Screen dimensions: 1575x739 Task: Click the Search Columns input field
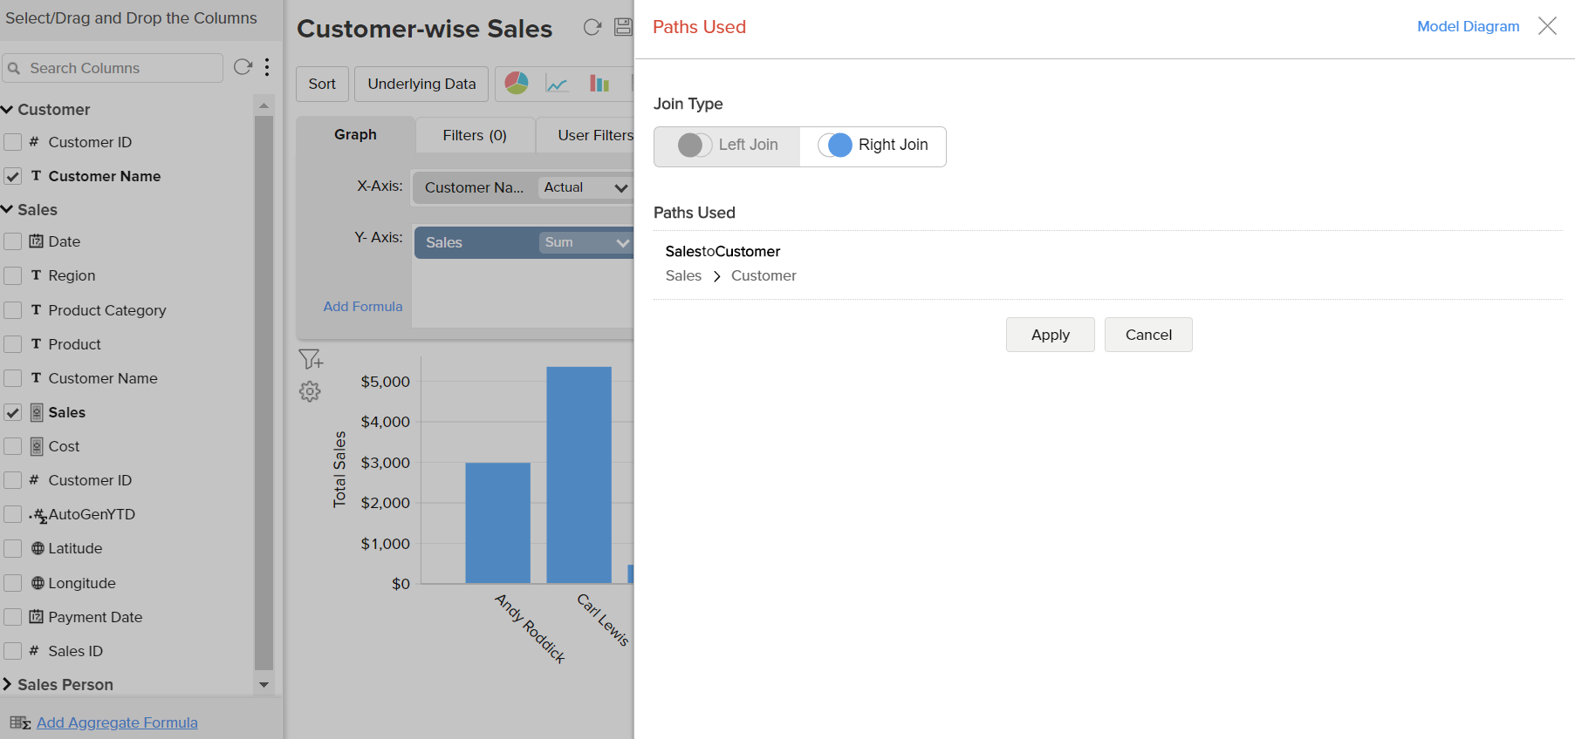point(122,68)
